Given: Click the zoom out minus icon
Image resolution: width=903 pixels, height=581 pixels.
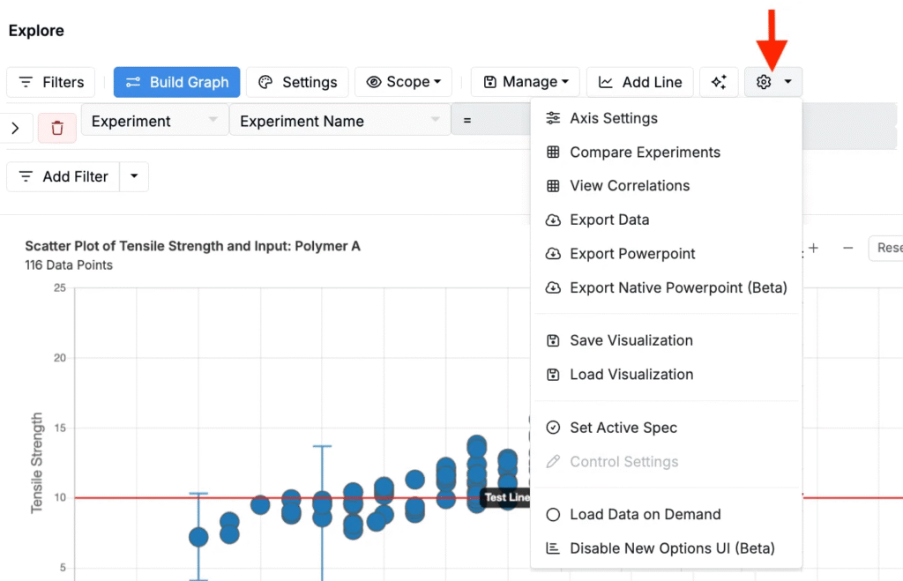Looking at the screenshot, I should [x=847, y=249].
